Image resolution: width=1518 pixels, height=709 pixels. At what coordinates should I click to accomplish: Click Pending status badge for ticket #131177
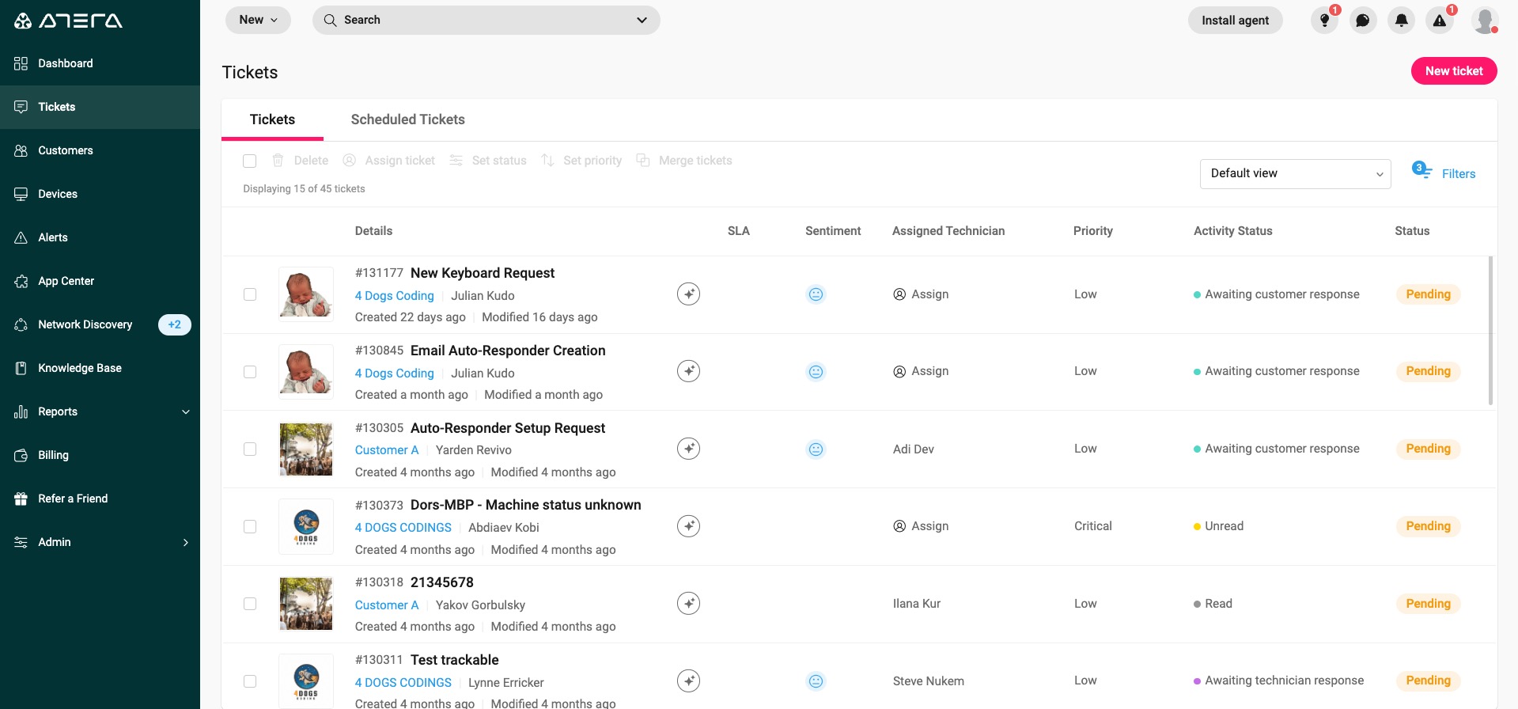1428,294
